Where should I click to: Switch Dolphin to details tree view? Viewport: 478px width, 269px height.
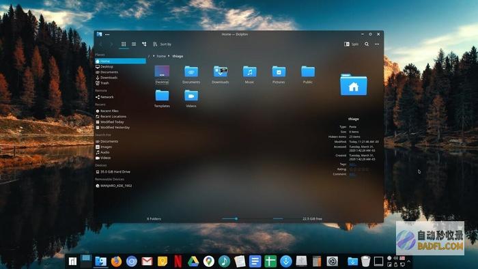coord(144,44)
